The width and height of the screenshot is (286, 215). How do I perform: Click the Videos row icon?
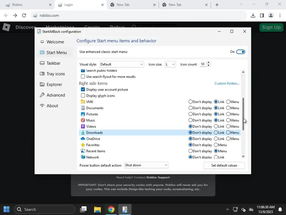point(83,126)
